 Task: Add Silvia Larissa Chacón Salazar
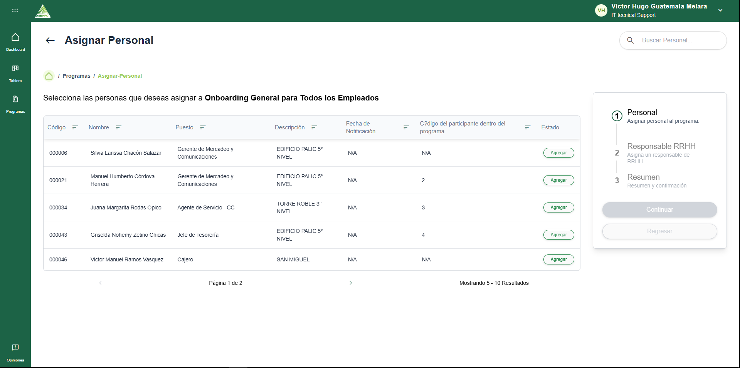558,153
